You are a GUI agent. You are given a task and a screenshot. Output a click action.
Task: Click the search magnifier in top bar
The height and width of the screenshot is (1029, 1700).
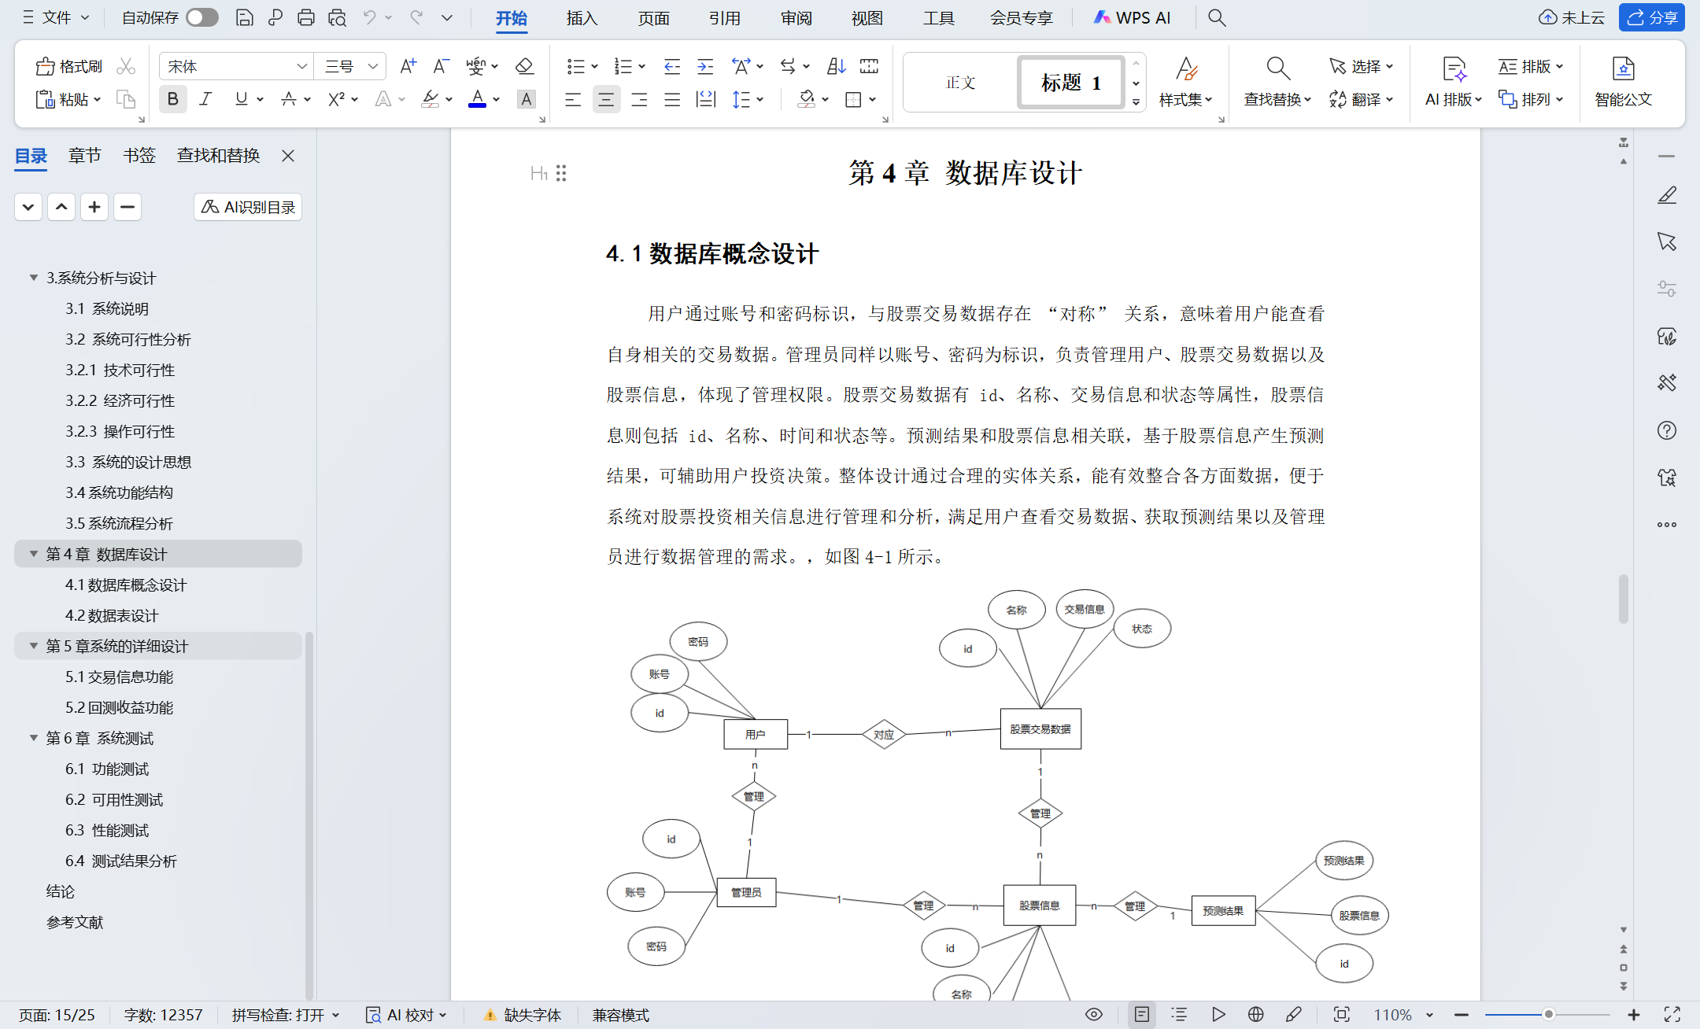coord(1217,17)
